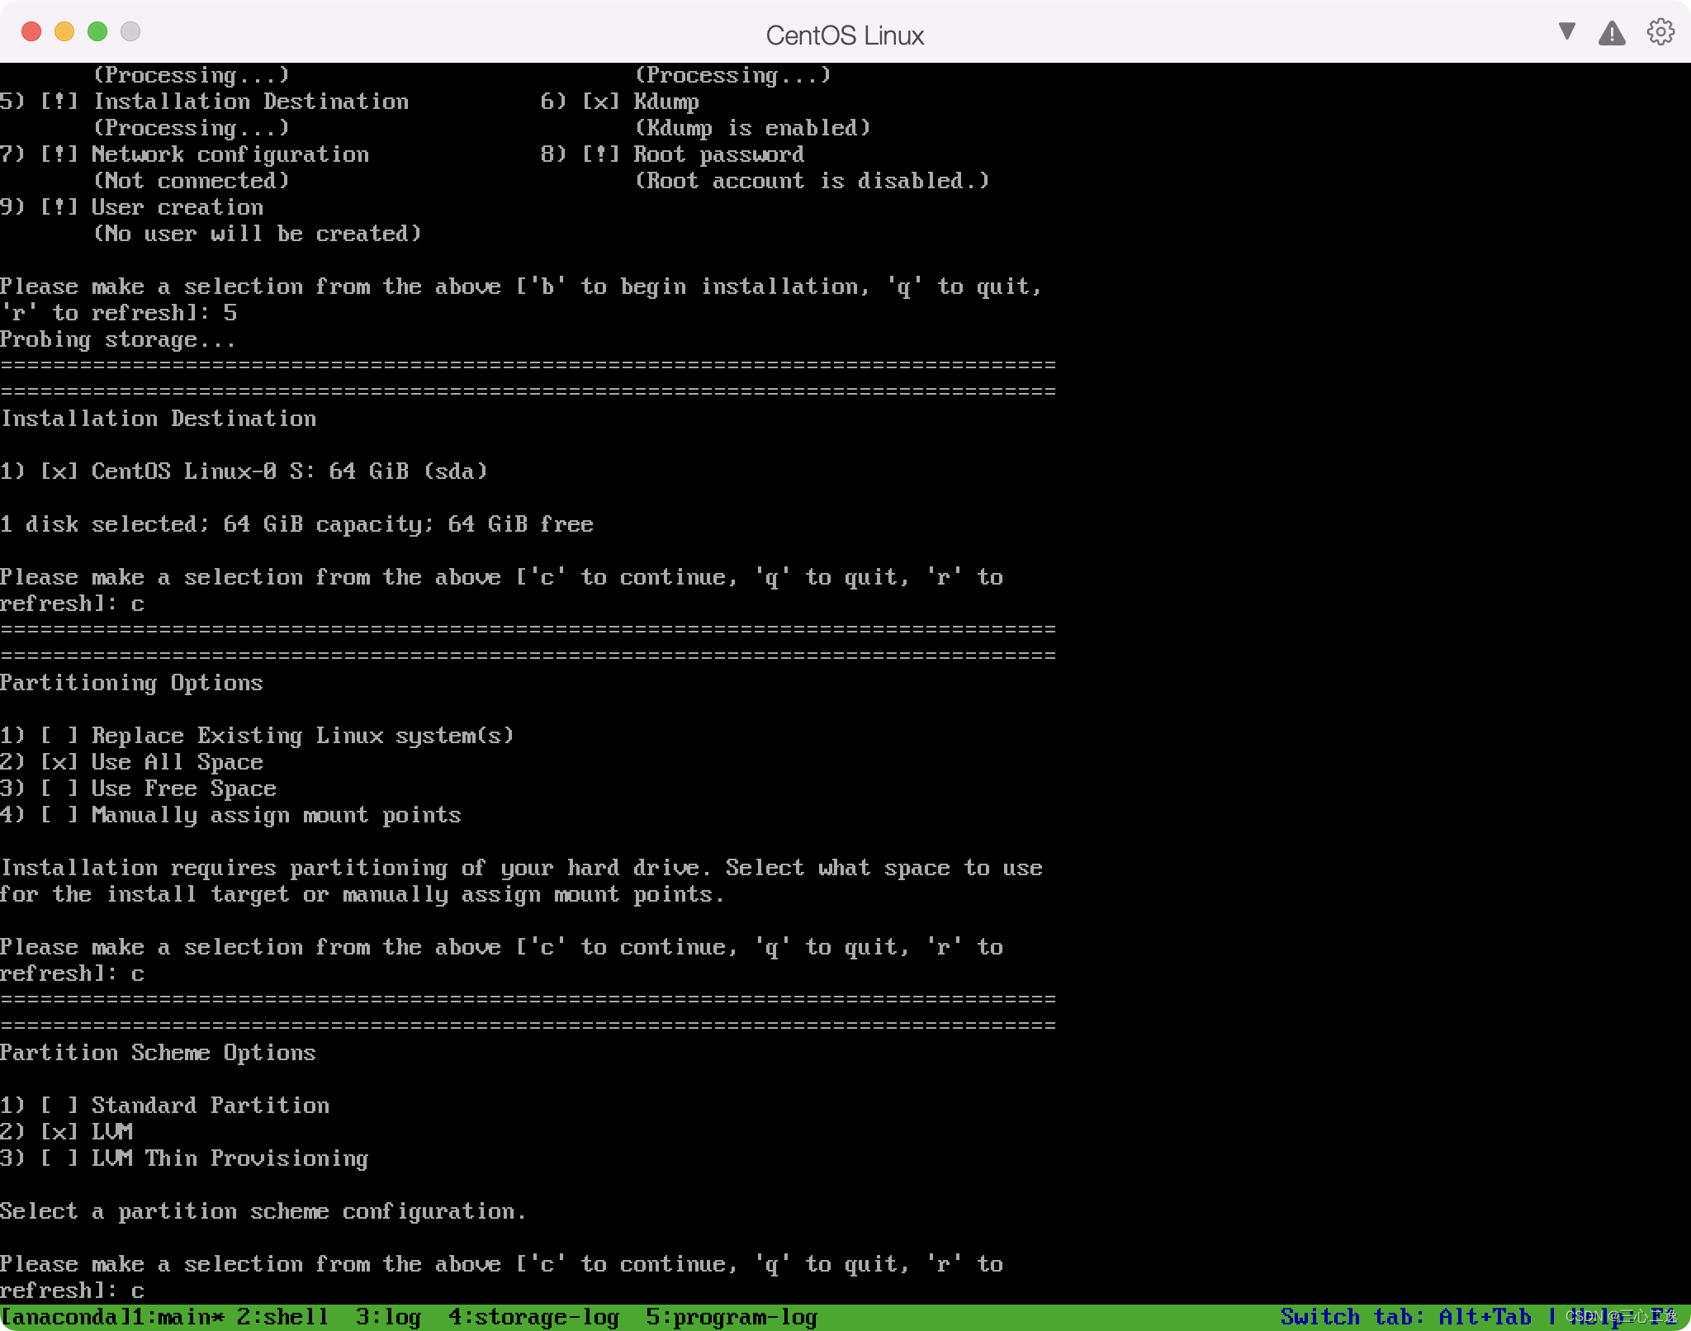Click the dropdown arrow in menu bar
The image size is (1691, 1331).
[1565, 33]
